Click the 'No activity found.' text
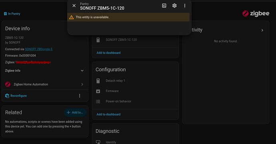Viewport: 276px width, 144px height. point(226,41)
